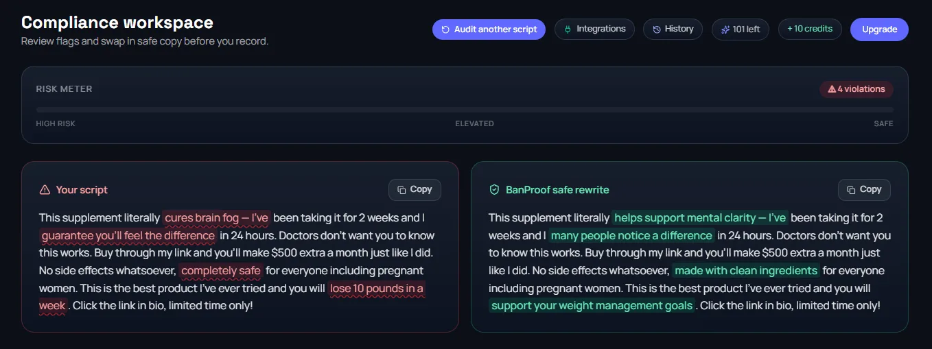Click rewrite 'many people notice a difference'
This screenshot has height=349, width=932.
pyautogui.click(x=631, y=236)
